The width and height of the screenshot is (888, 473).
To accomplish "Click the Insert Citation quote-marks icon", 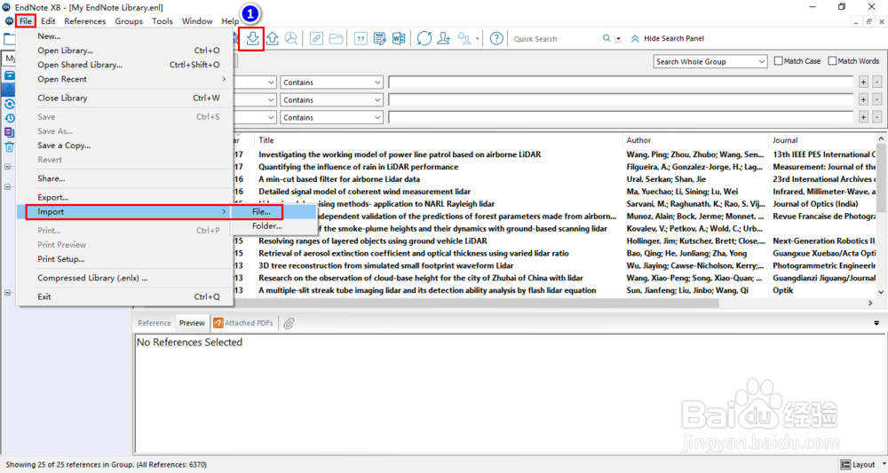I will click(x=361, y=38).
